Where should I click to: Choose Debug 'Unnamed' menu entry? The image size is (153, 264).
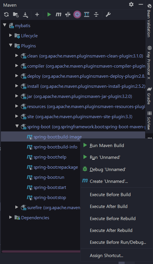pos(117,169)
